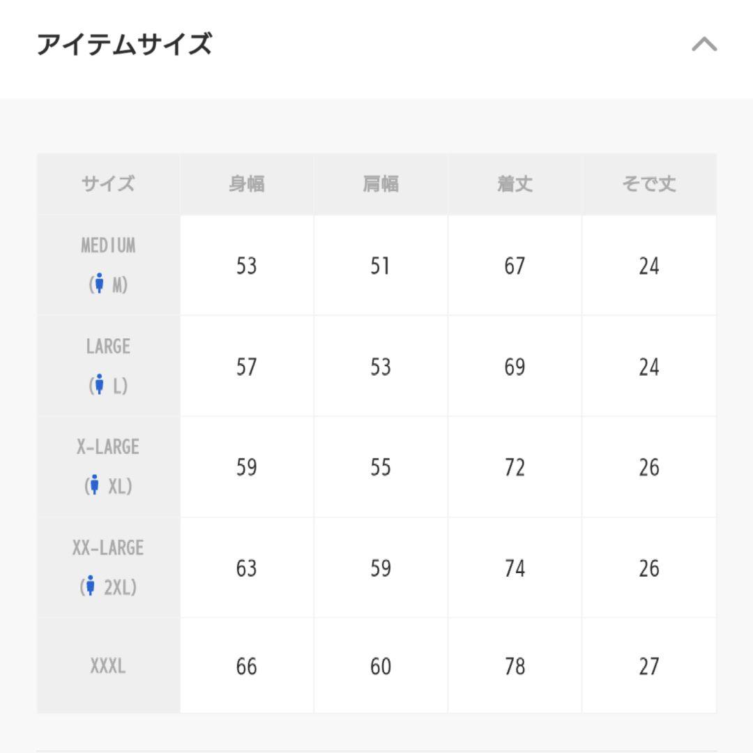753x753 pixels.
Task: Click the blue person icon next to L
Action: point(99,384)
